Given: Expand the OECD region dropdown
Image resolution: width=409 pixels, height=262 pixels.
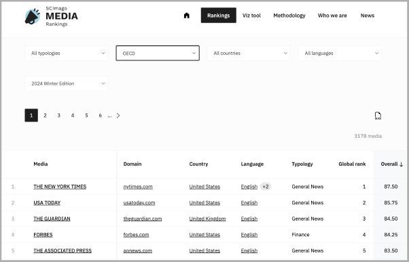Looking at the screenshot, I should coord(158,53).
